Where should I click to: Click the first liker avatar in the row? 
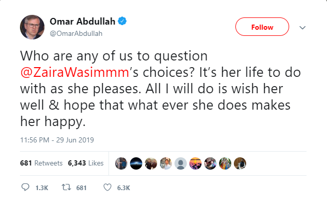click(121, 163)
